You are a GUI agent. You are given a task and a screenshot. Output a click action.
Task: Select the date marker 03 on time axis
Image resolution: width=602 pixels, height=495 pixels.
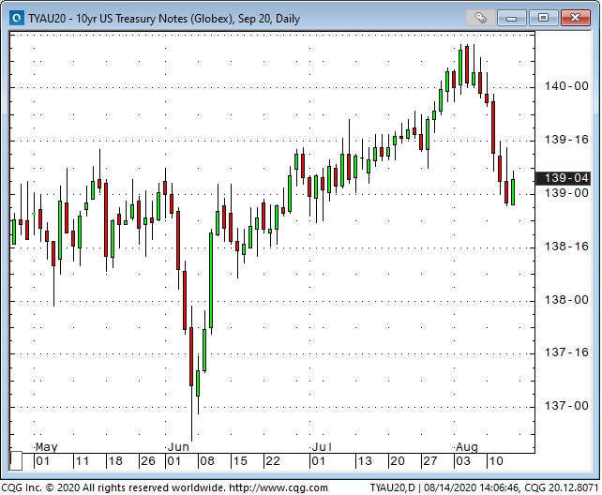tap(462, 461)
